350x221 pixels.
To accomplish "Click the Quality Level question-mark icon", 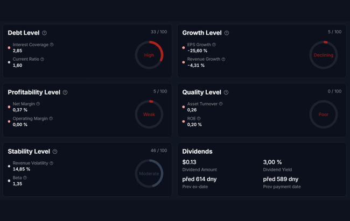I will [226, 92].
